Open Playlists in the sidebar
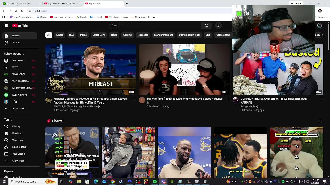Screen dimensions: 330x185 [20, 133]
